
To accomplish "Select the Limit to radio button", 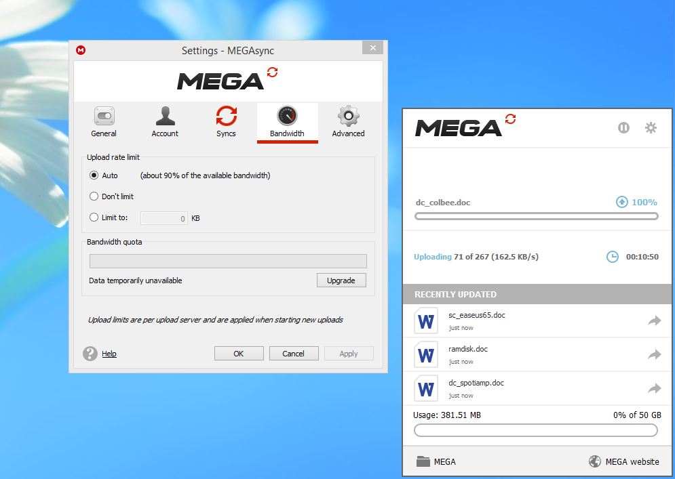I will point(94,217).
